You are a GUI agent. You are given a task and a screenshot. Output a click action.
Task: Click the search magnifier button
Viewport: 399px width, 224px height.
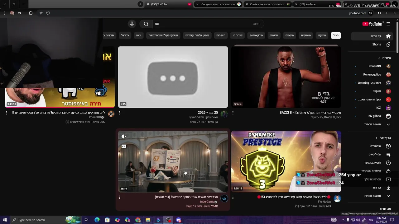coord(146,24)
